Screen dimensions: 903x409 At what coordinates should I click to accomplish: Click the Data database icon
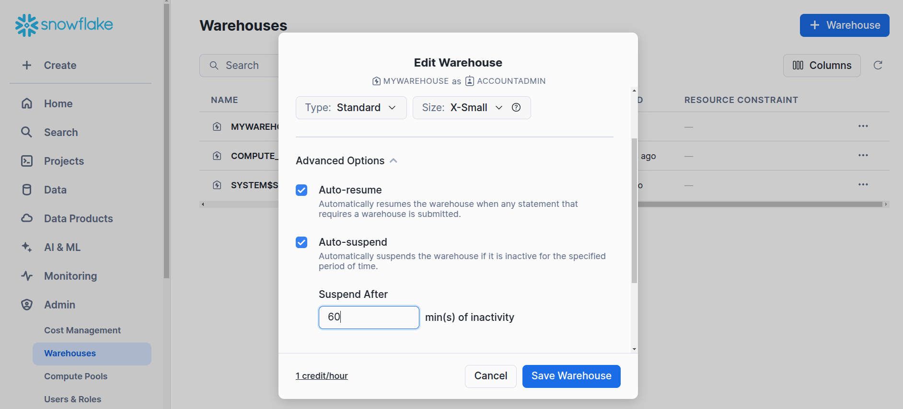click(27, 190)
